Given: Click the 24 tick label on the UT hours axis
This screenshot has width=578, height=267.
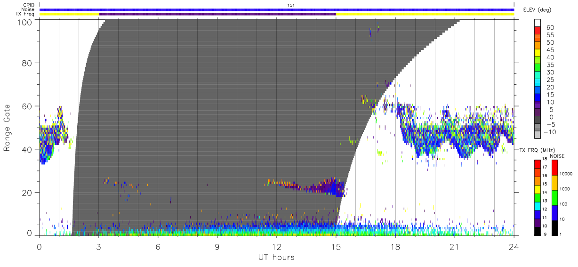Looking at the screenshot, I should point(514,247).
